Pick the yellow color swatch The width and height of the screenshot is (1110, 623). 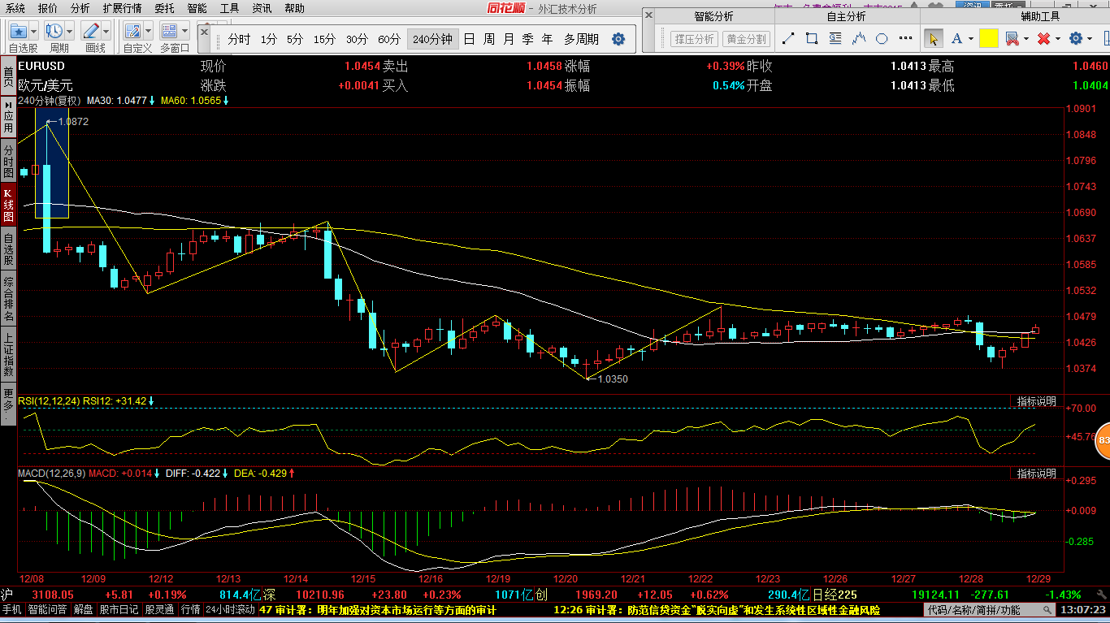988,38
